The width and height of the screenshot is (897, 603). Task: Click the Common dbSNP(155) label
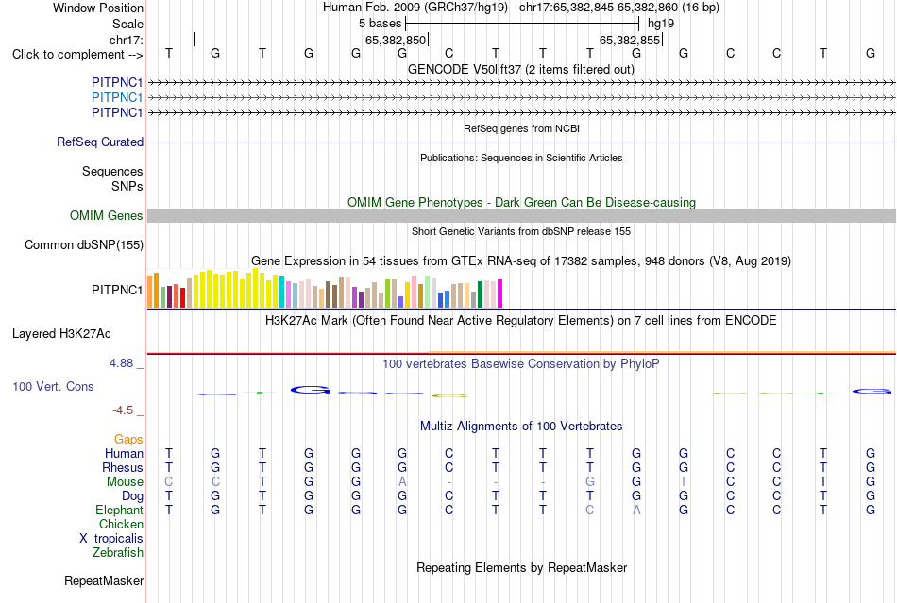click(83, 244)
